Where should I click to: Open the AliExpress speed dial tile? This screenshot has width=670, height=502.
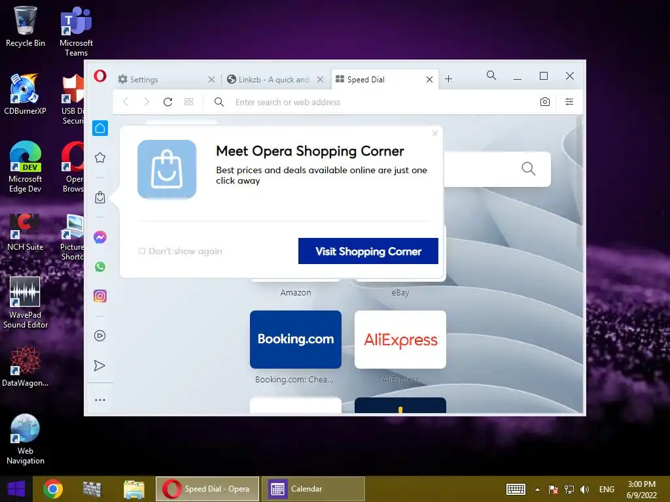[x=400, y=339]
